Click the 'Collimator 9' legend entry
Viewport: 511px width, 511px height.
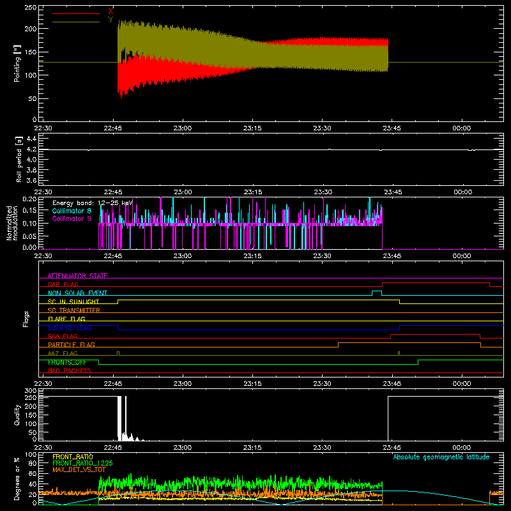pos(72,218)
